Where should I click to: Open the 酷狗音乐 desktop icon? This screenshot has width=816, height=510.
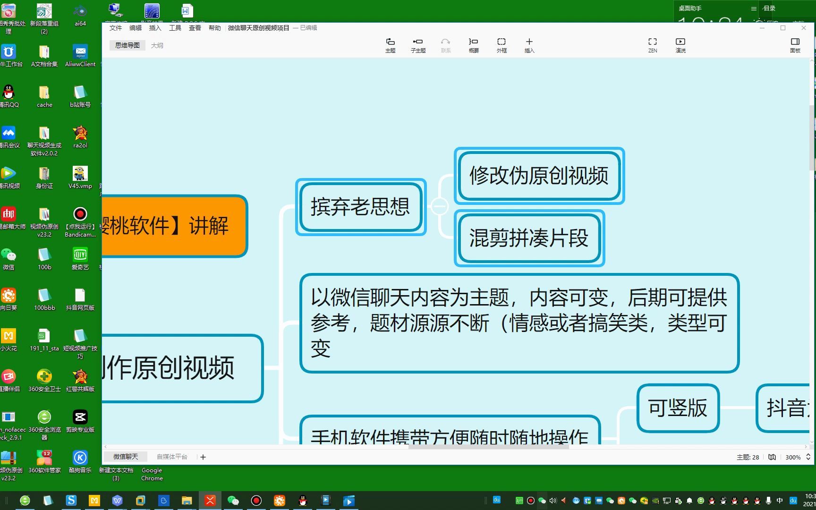tap(80, 462)
